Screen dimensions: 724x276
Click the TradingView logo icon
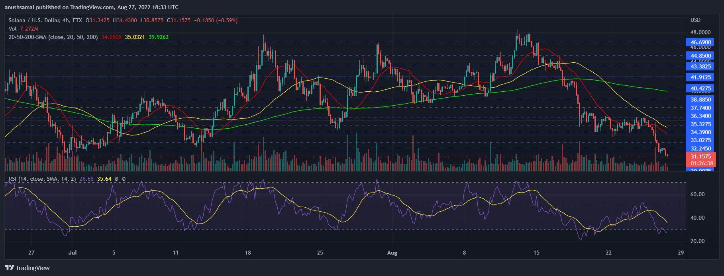click(x=9, y=268)
